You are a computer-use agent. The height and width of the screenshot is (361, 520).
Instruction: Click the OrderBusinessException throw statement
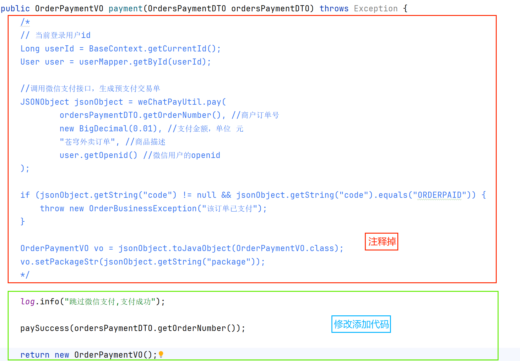153,209
